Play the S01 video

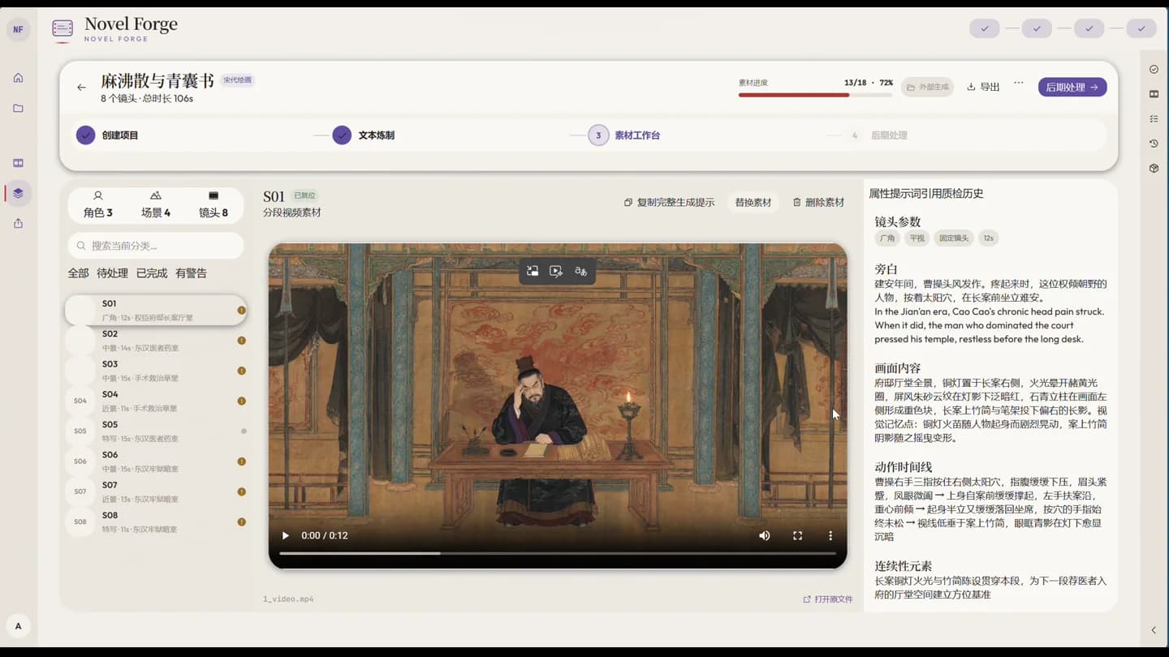click(x=285, y=535)
